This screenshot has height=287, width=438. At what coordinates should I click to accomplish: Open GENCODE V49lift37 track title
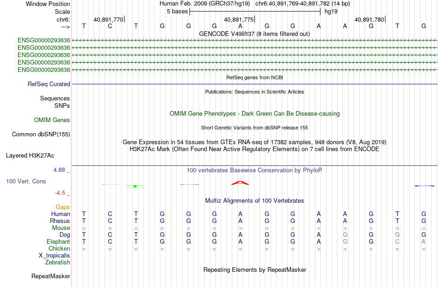coord(254,34)
